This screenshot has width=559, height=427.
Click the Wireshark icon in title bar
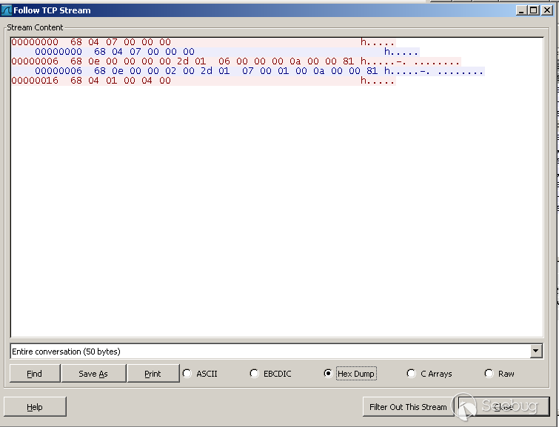[x=7, y=10]
